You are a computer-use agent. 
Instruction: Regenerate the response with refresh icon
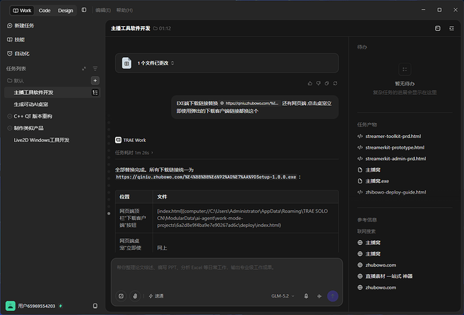(336, 83)
